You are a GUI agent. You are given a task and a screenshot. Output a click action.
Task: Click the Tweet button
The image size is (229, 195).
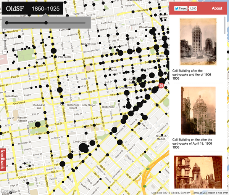pos(181,8)
